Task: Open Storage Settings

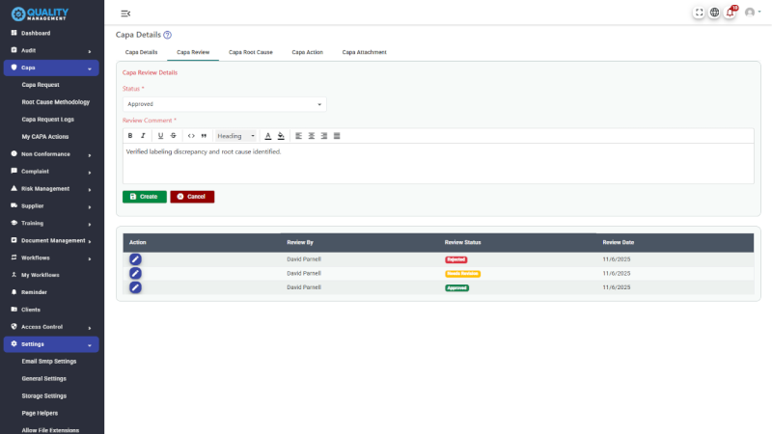Action: coord(43,396)
